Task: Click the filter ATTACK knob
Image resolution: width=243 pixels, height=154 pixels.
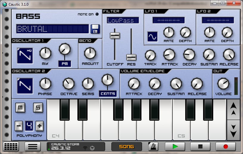Action: [x=169, y=55]
